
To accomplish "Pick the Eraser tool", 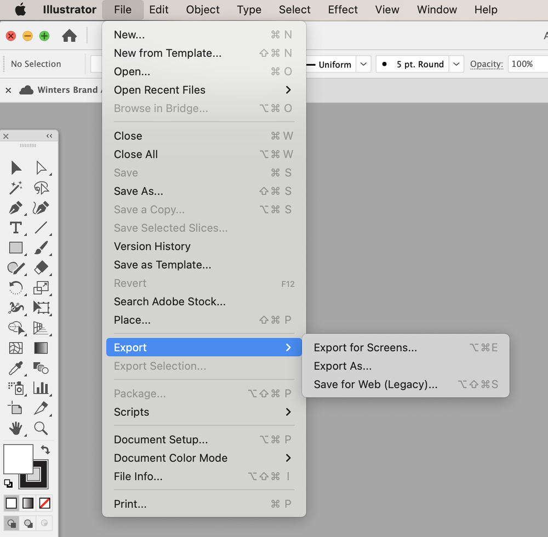I will pos(42,268).
